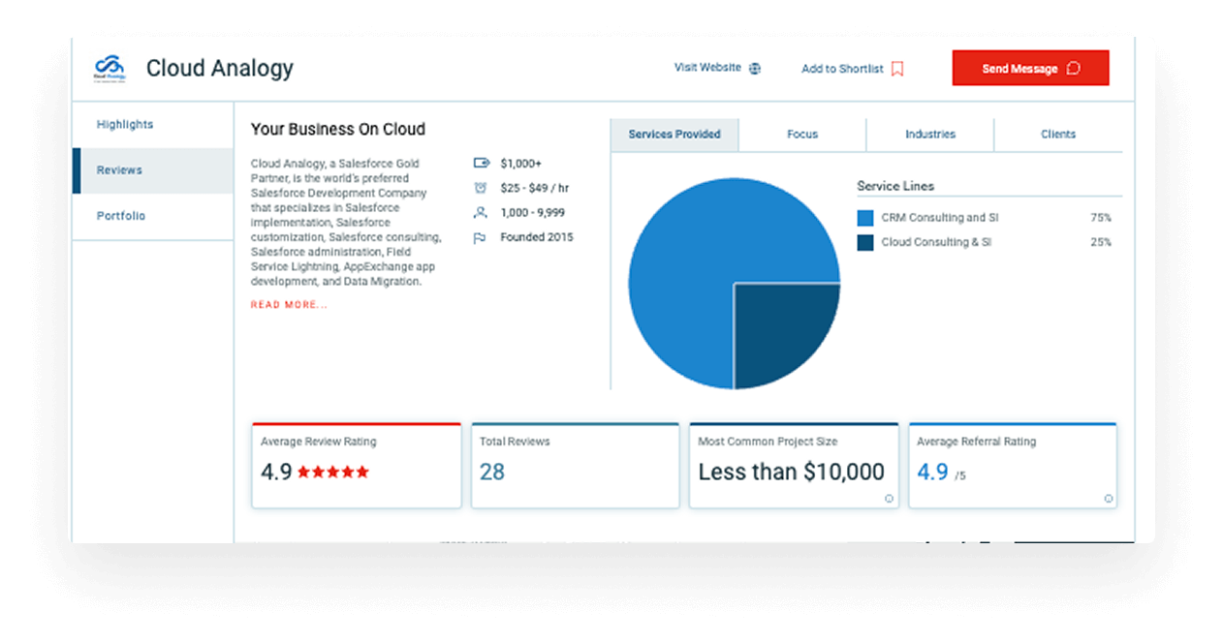Click the CRM Consulting and SI legend label
This screenshot has width=1223, height=642.
(940, 218)
